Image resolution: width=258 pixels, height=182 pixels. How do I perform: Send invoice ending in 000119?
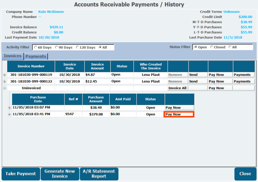[x=198, y=75]
